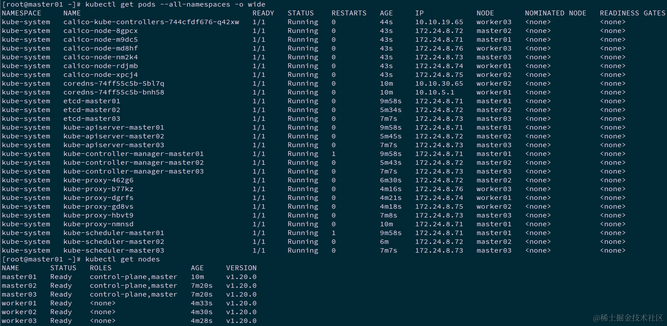Viewport: 667px width, 326px height.
Task: Select pod coredns-74ff55c5b-5bl7q
Action: 114,83
